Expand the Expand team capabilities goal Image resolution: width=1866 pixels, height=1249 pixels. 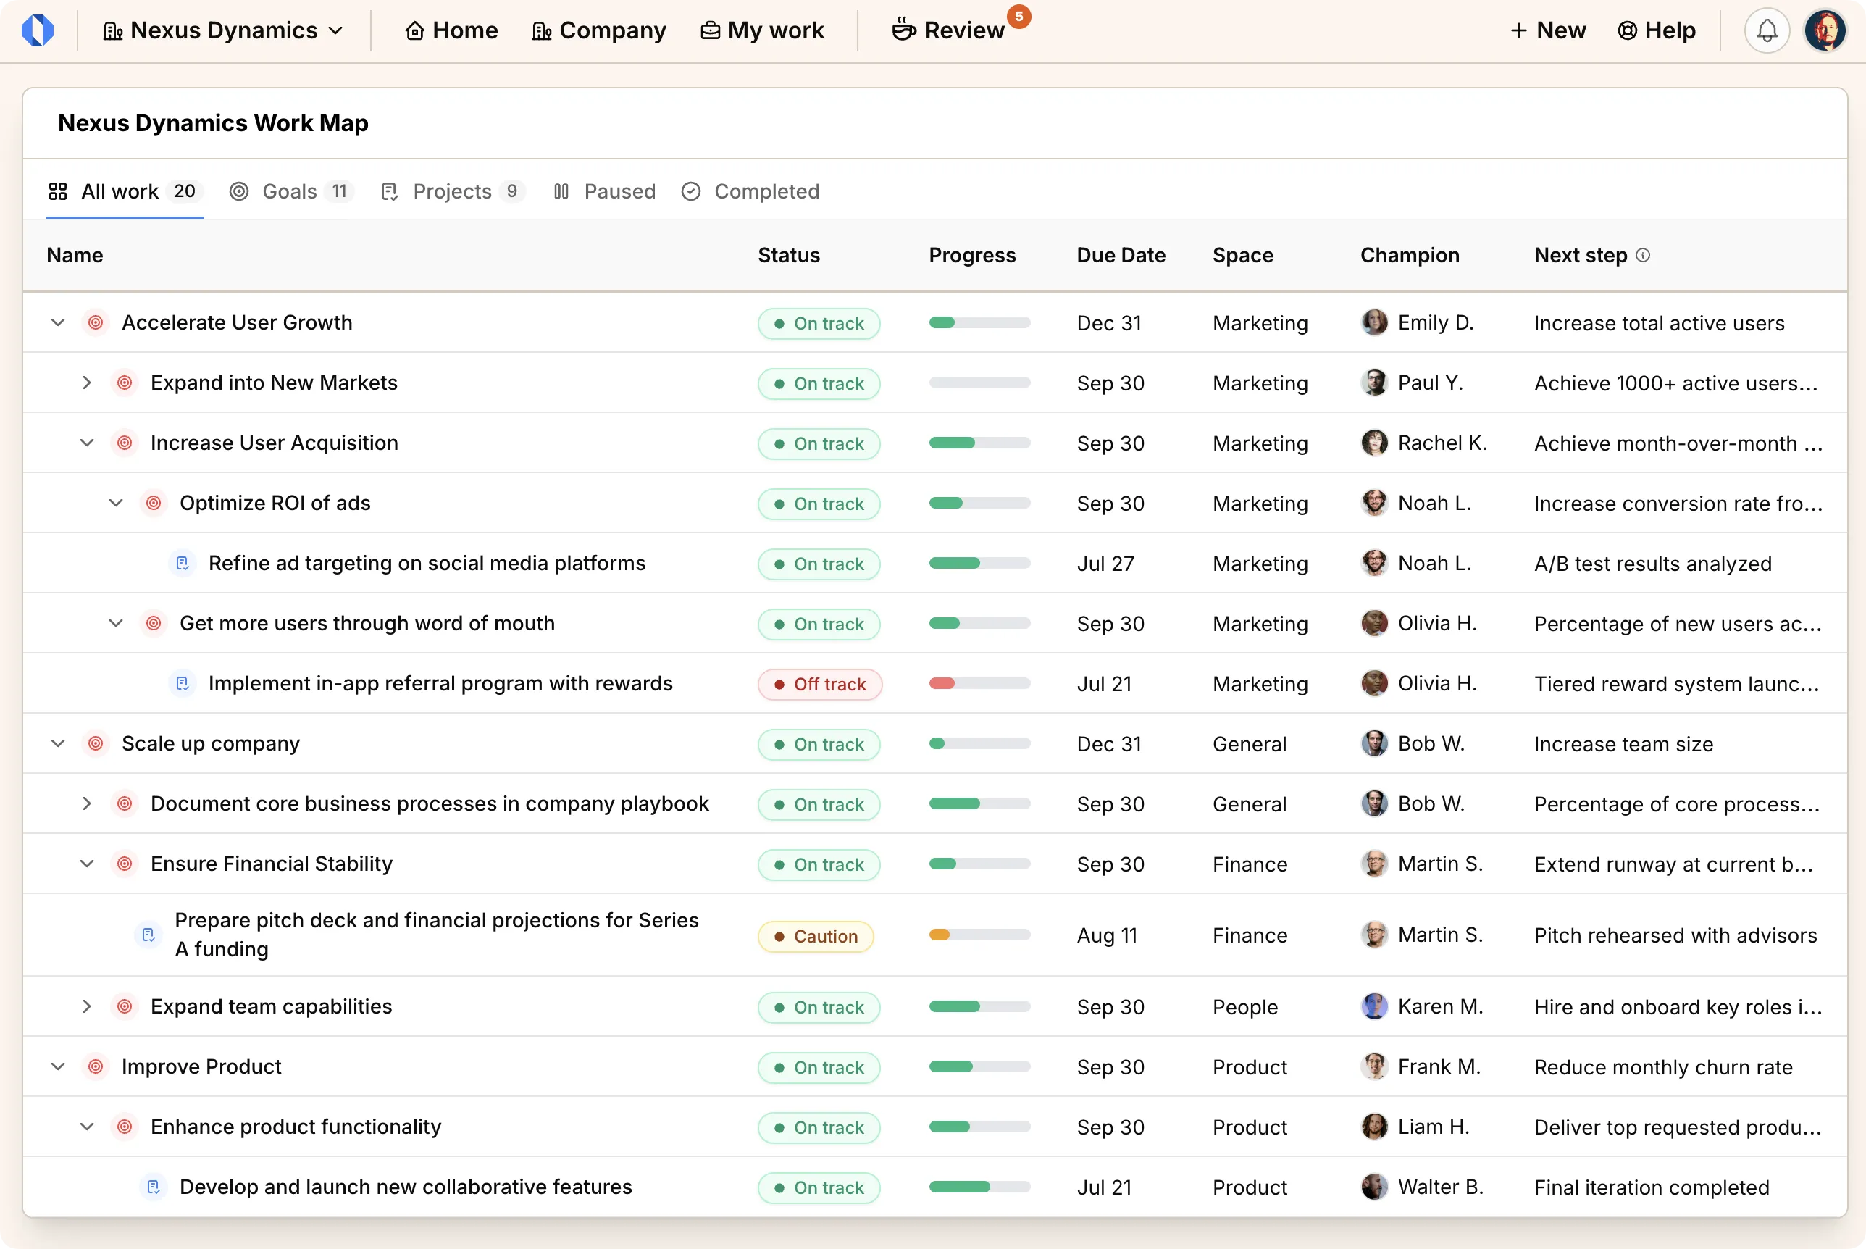tap(87, 1006)
